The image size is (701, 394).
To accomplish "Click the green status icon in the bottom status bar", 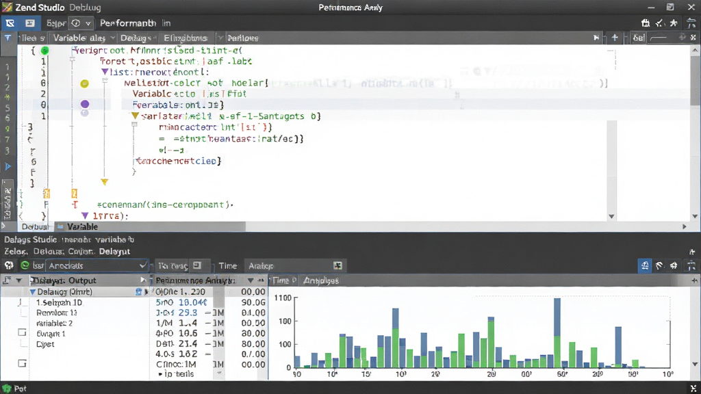I will [x=6, y=389].
